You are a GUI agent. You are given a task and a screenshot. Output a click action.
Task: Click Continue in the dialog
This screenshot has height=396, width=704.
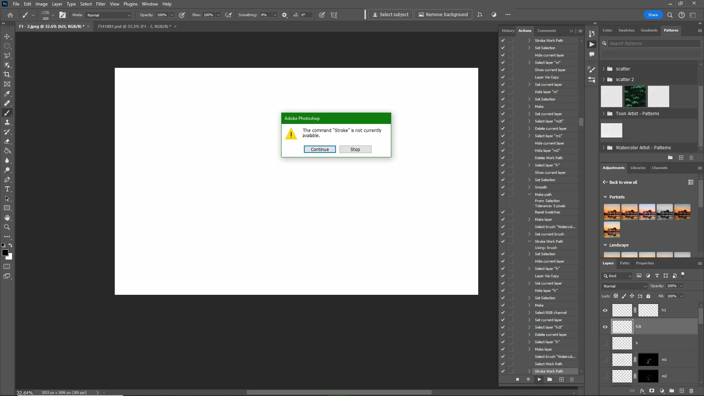click(319, 149)
